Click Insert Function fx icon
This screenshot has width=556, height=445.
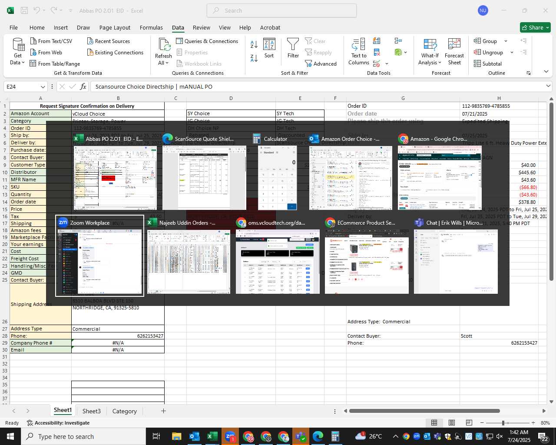tap(83, 86)
